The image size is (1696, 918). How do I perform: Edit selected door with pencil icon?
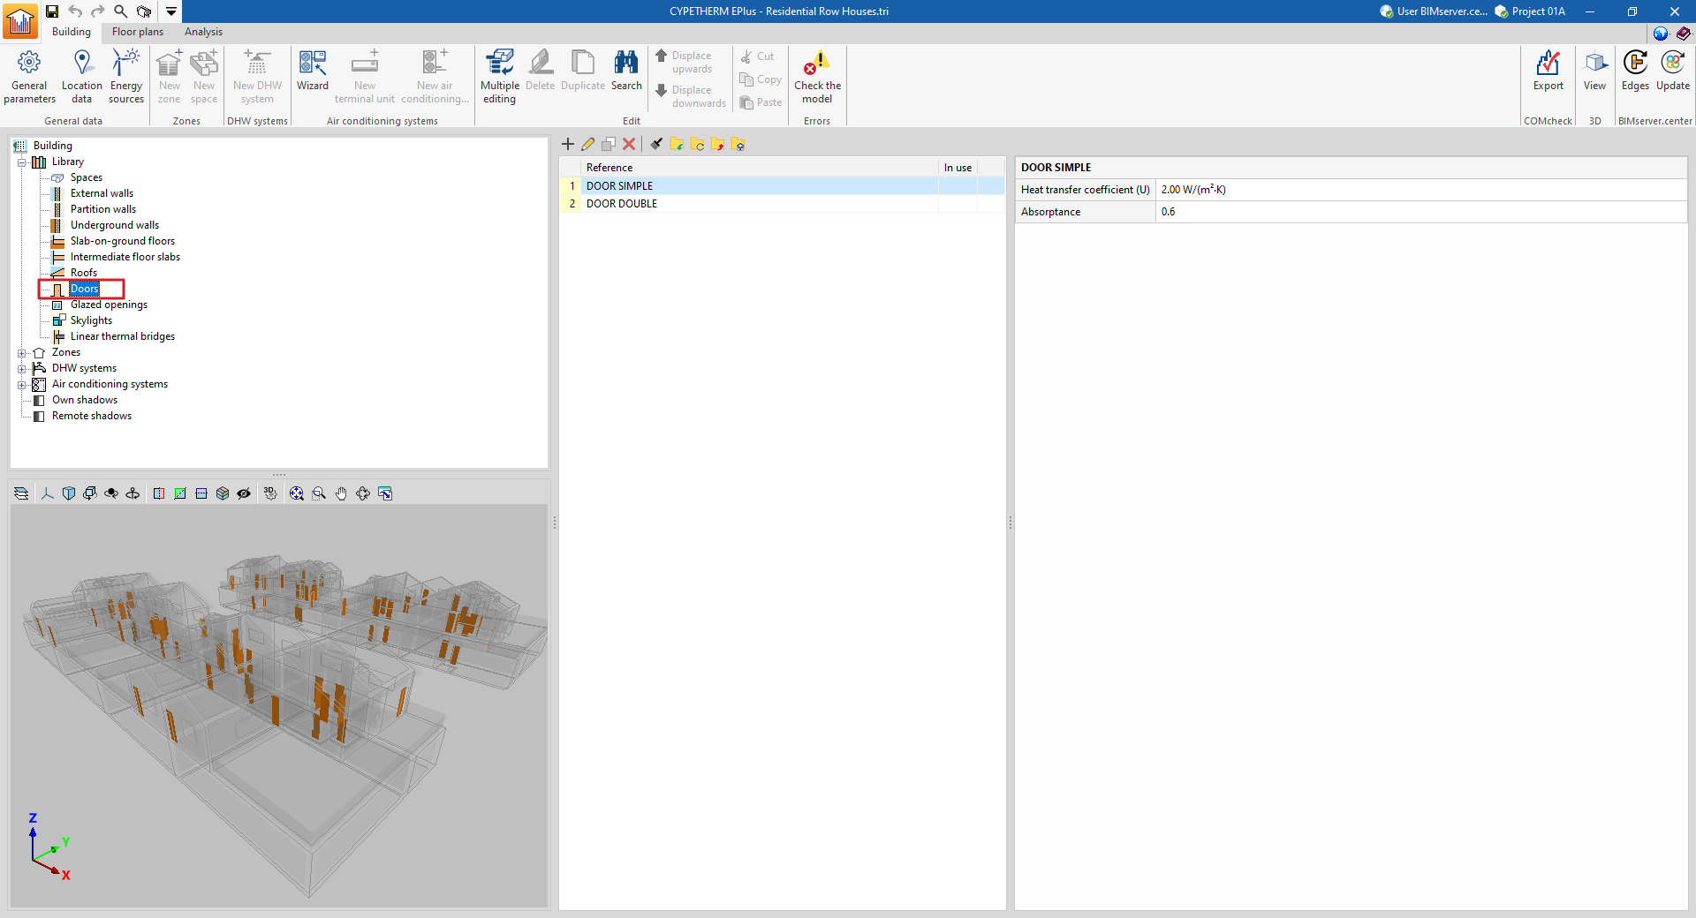[588, 144]
